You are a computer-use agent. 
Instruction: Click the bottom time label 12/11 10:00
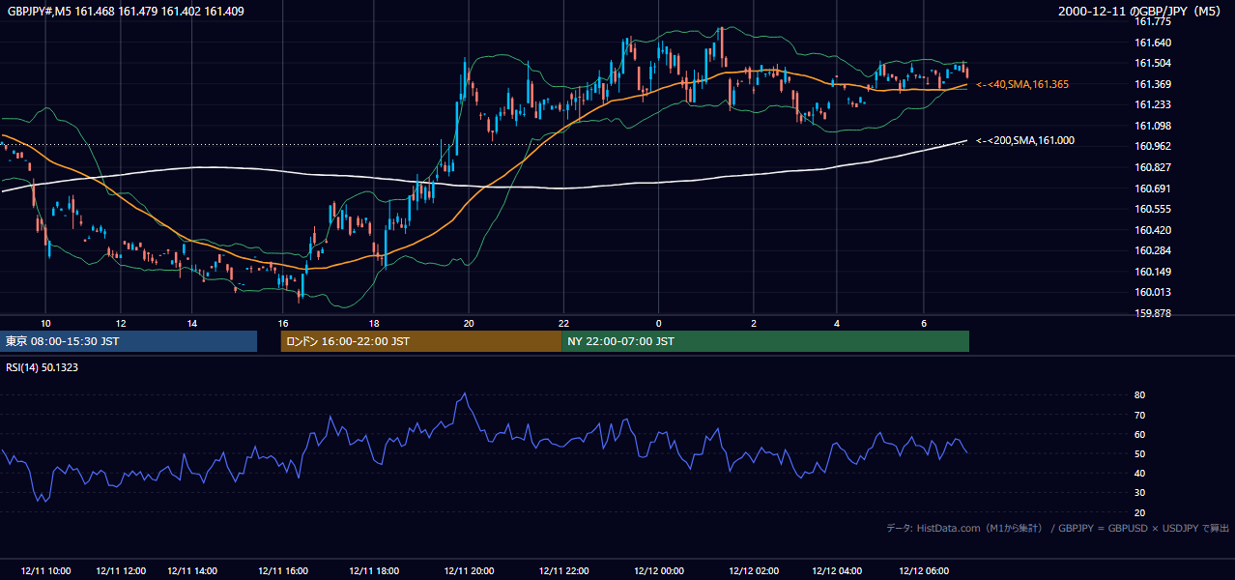point(45,571)
